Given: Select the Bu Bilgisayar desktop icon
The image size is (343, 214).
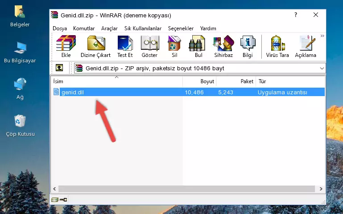Looking at the screenshot, I should click(x=20, y=52).
